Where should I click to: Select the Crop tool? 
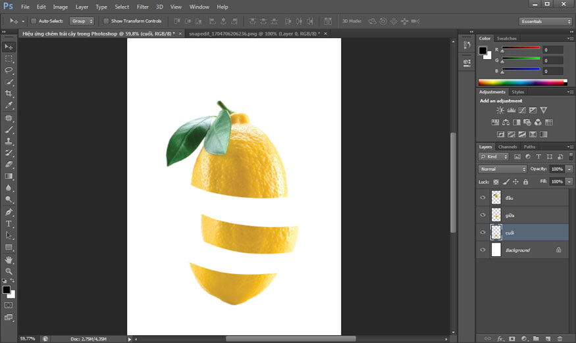click(9, 93)
